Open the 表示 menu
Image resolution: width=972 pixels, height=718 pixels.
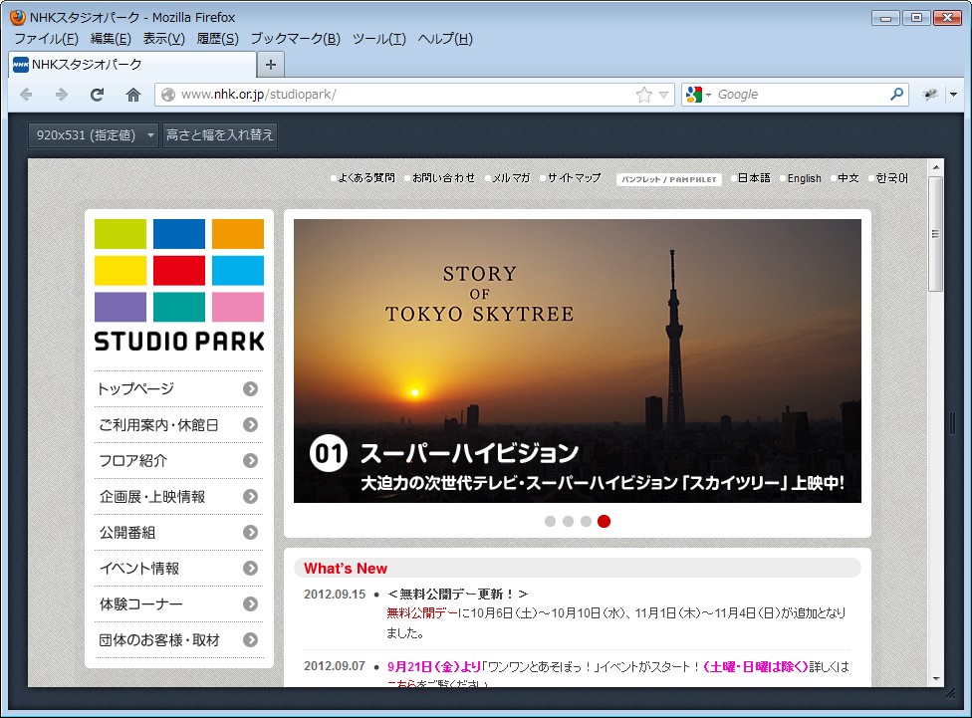pos(163,39)
